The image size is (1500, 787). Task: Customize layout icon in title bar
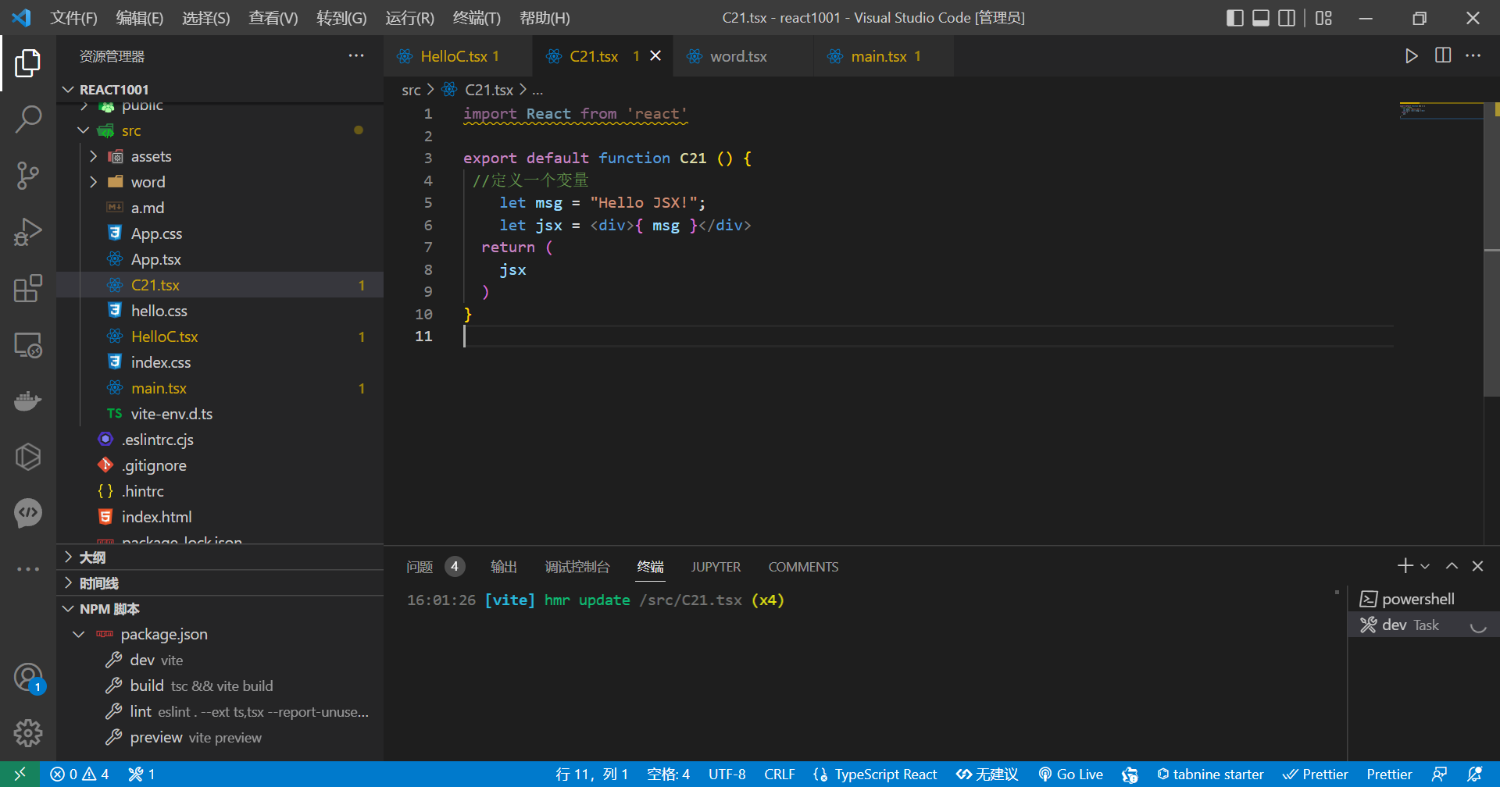coord(1323,18)
